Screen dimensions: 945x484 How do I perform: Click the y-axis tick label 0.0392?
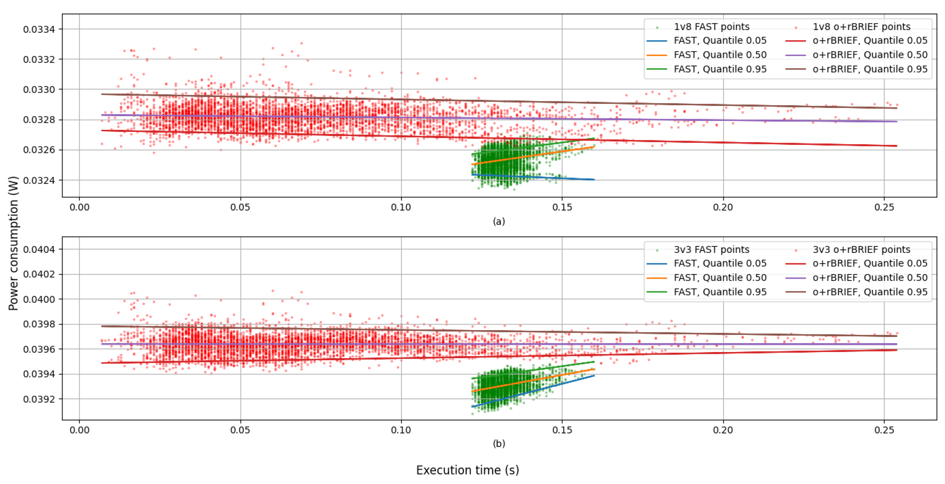click(39, 399)
